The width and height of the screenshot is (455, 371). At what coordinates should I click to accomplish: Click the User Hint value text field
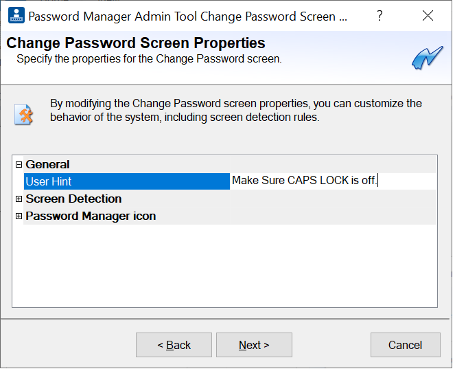click(333, 181)
